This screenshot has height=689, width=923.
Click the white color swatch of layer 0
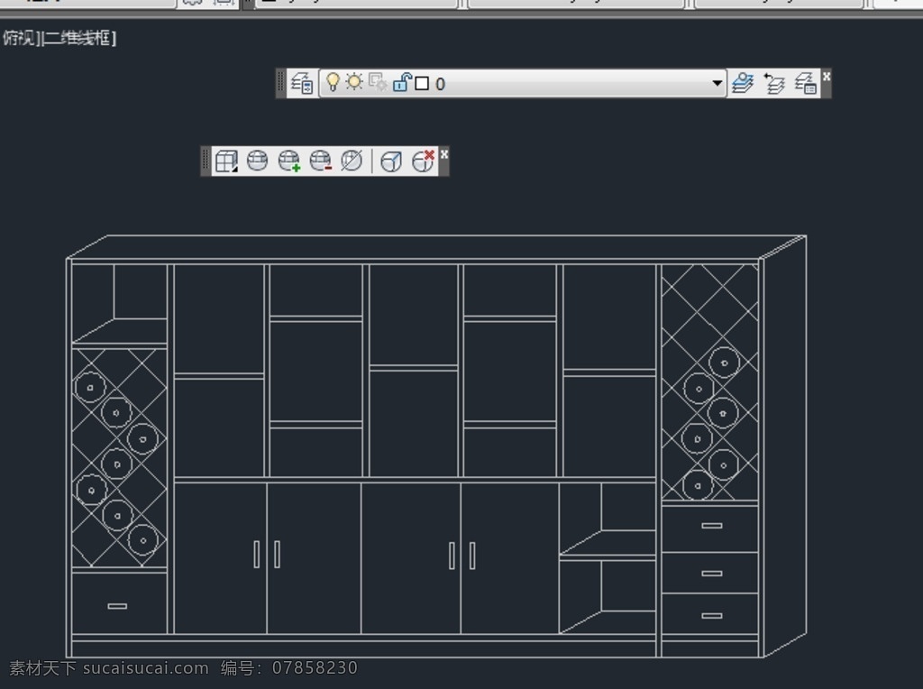point(422,84)
